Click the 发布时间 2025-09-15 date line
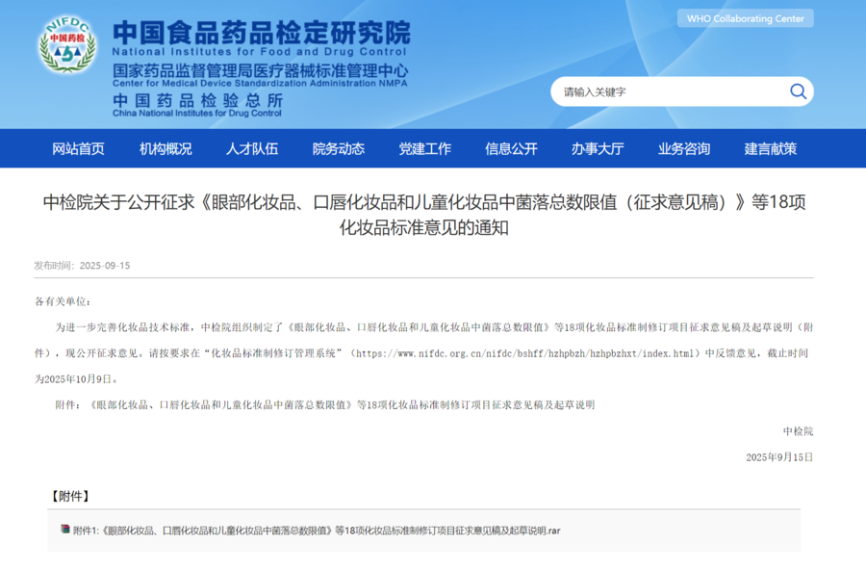 click(82, 265)
